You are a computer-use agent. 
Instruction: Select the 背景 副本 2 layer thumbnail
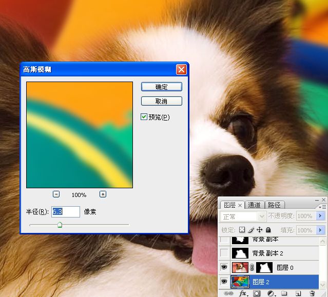pyautogui.click(x=240, y=253)
